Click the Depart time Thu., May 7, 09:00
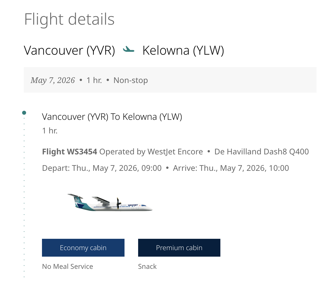 pyautogui.click(x=102, y=168)
